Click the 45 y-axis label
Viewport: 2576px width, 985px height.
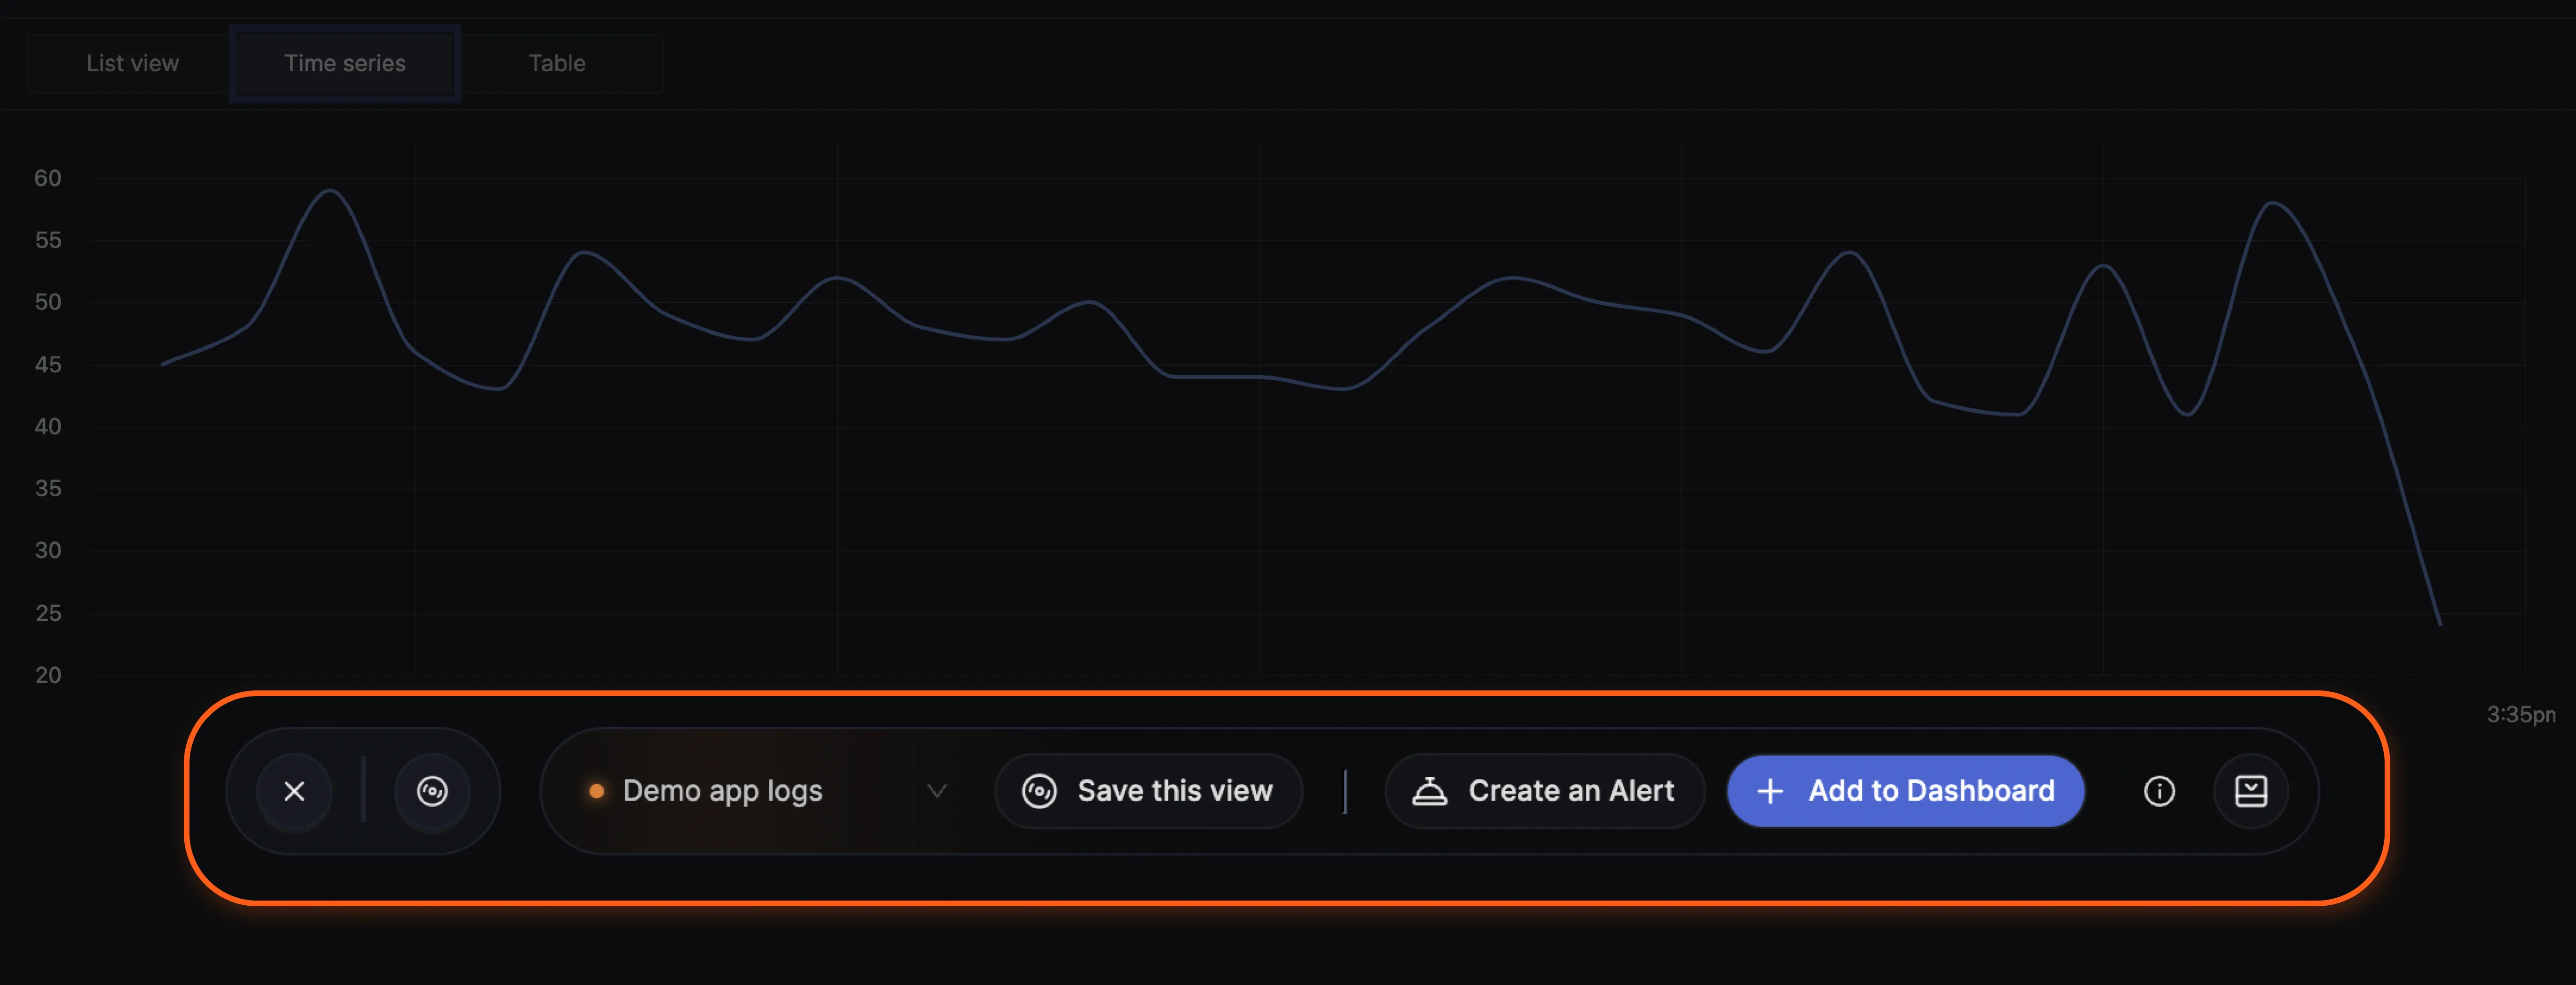tap(48, 365)
